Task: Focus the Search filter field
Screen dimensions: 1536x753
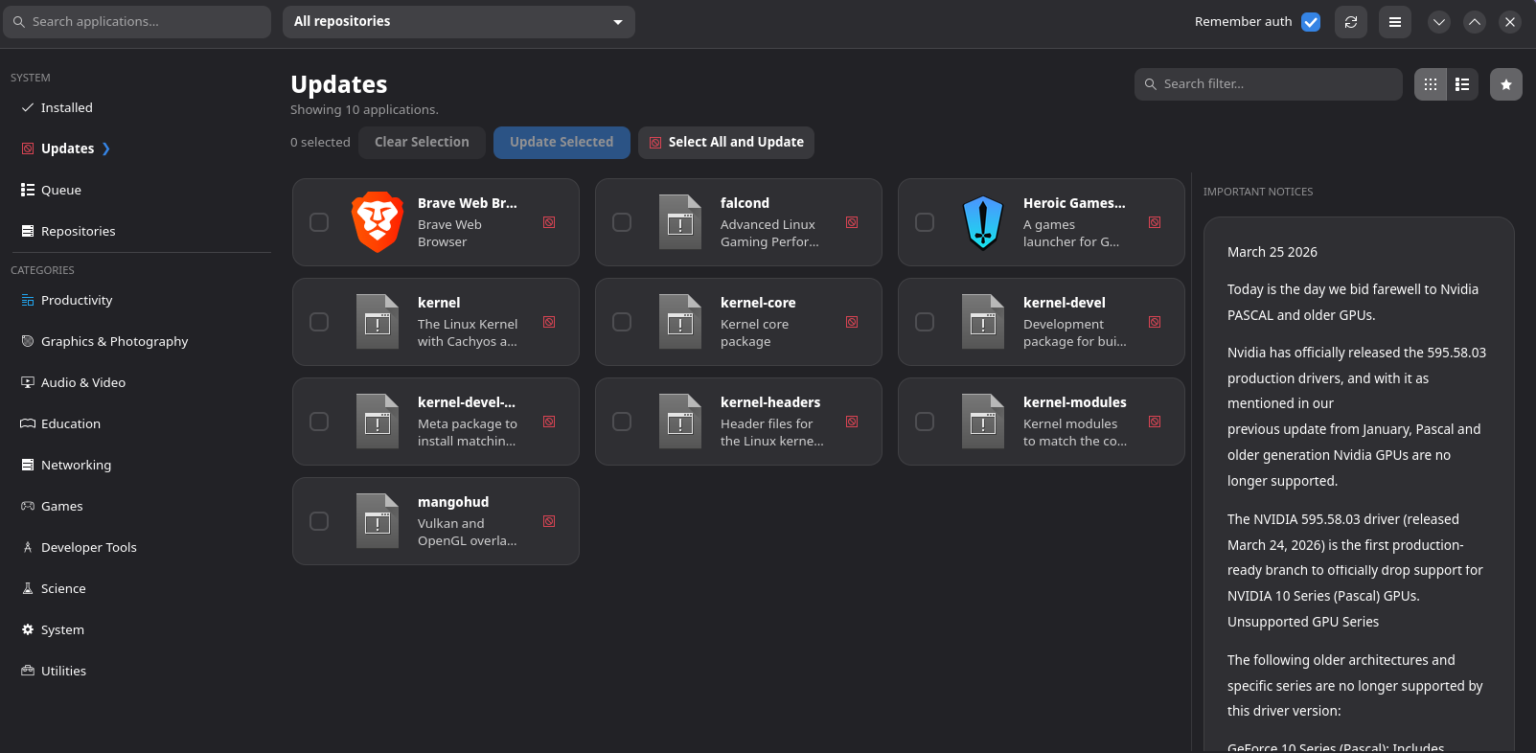Action: (x=1269, y=84)
